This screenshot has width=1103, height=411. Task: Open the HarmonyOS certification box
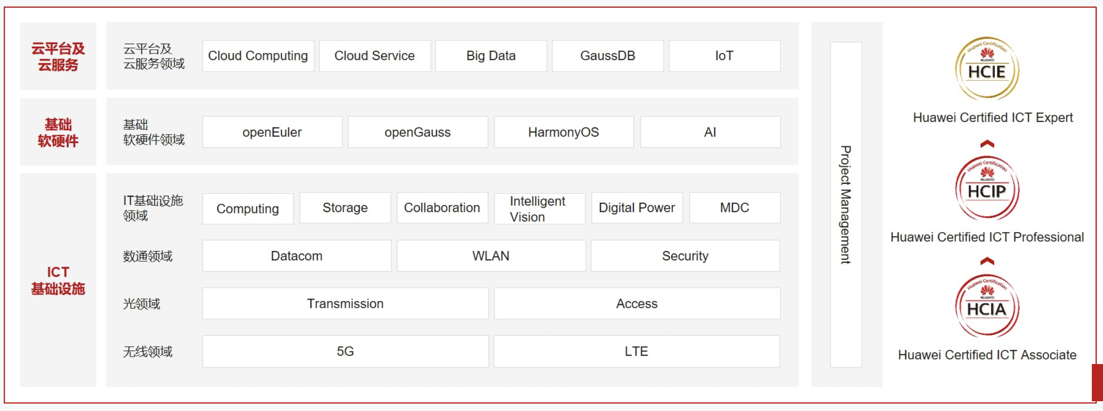point(564,132)
